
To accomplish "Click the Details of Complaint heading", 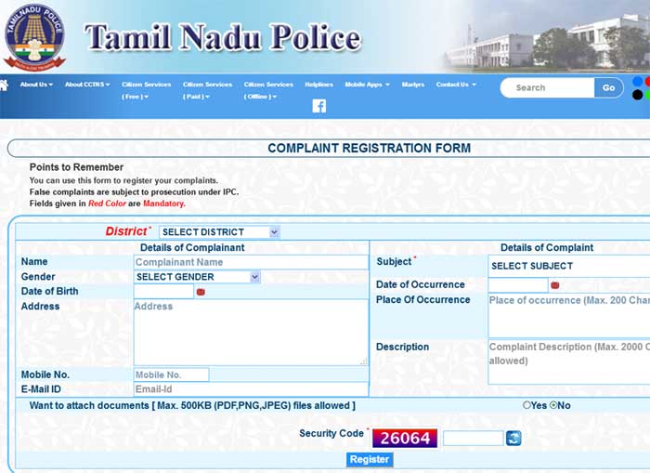I will [x=547, y=248].
